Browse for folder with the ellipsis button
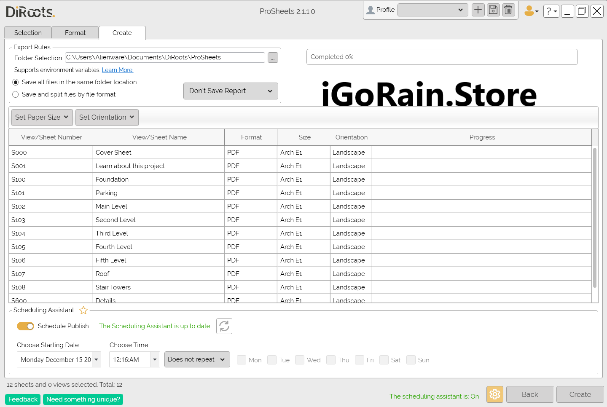Viewport: 607px width, 407px height. (273, 58)
